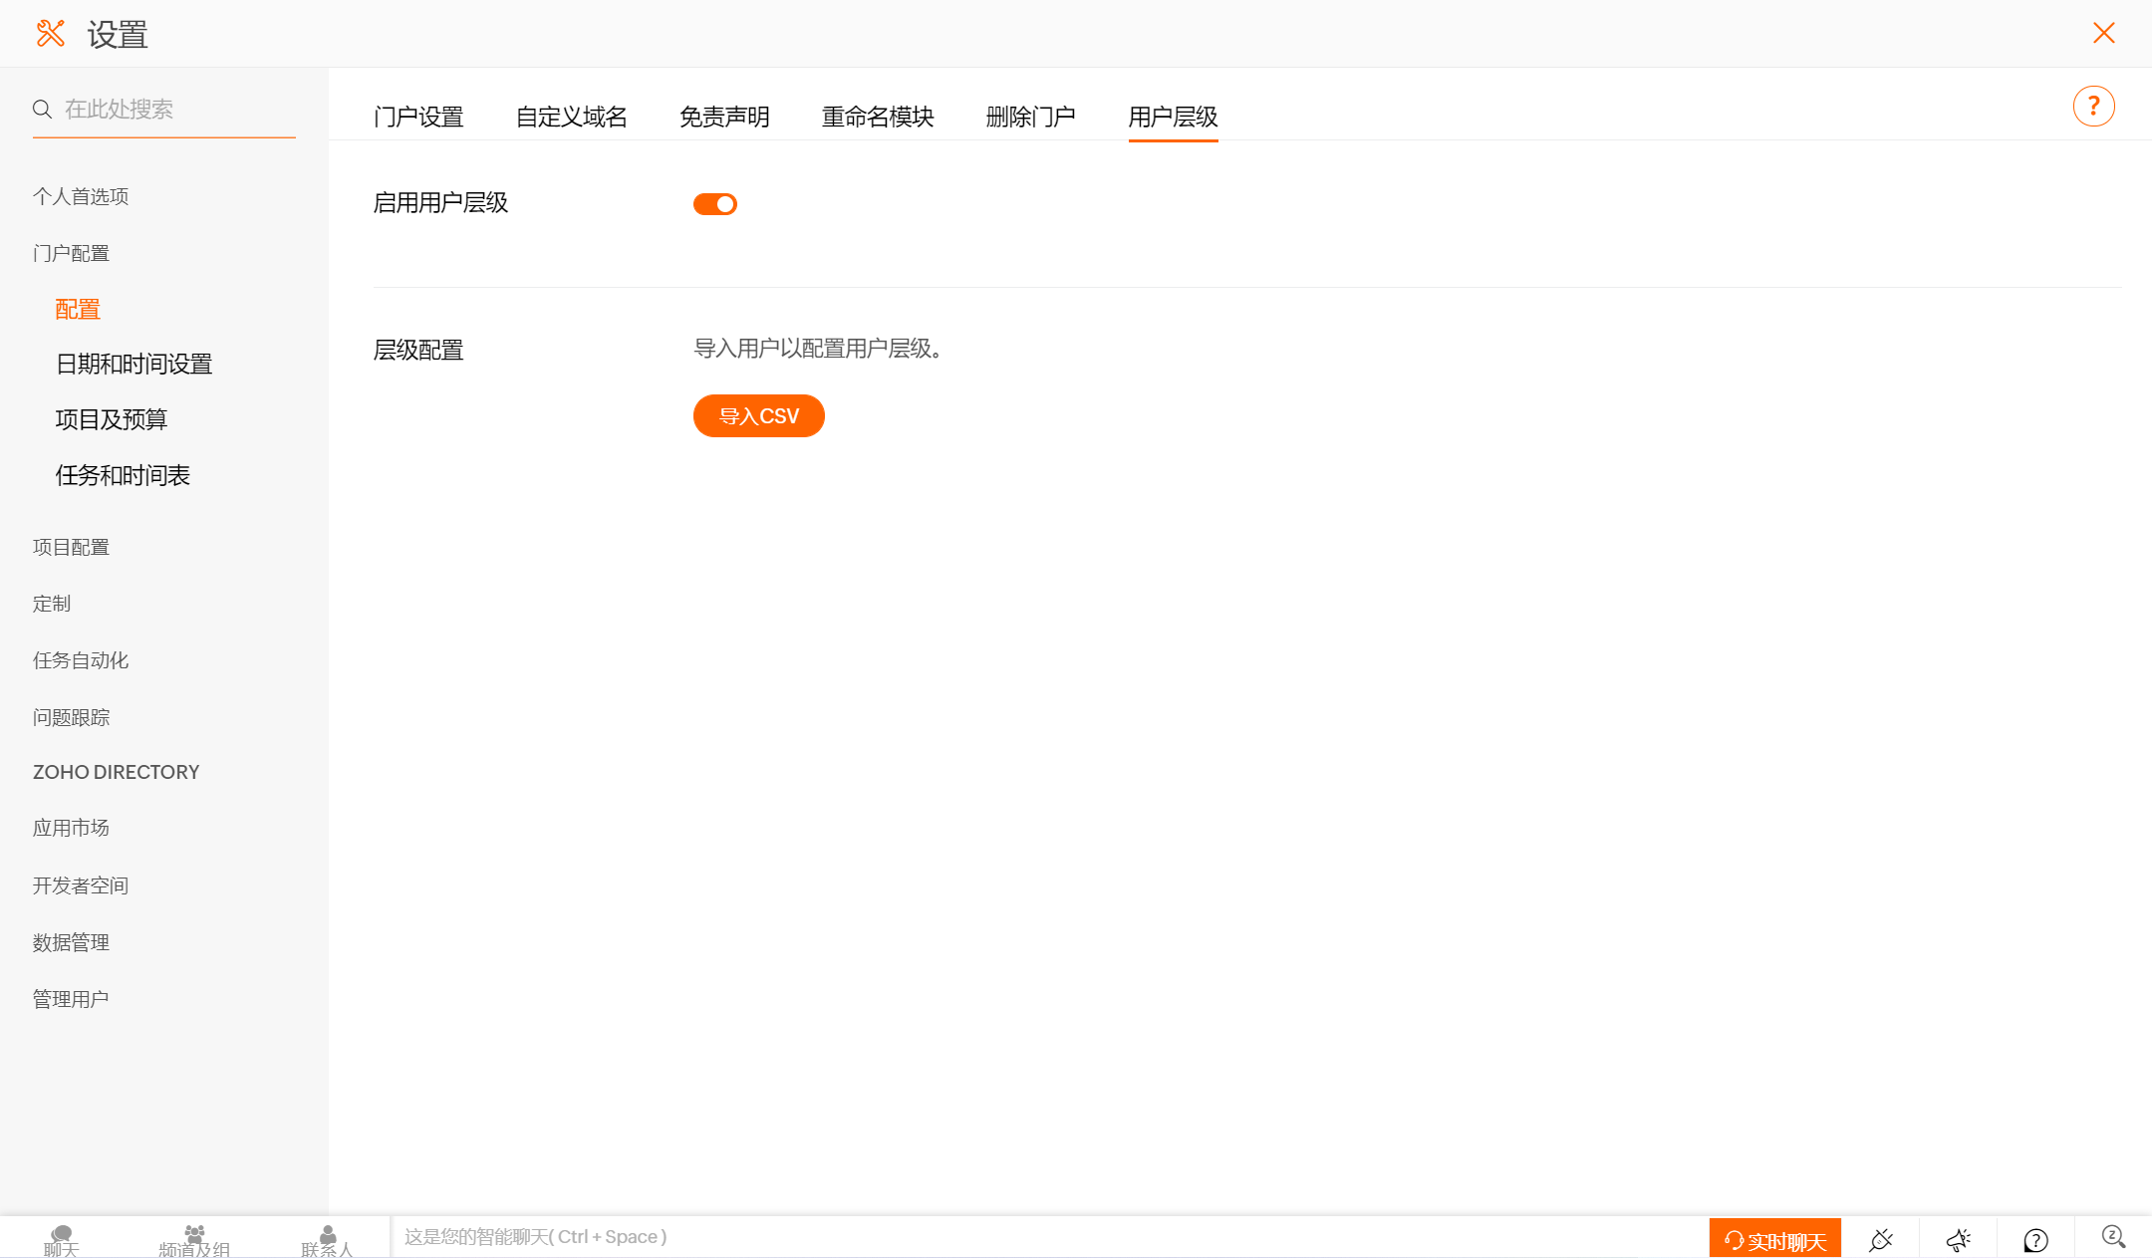Click the 导入CSV button
The image size is (2152, 1258).
758,416
